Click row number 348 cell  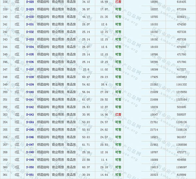pyautogui.click(x=5, y=77)
